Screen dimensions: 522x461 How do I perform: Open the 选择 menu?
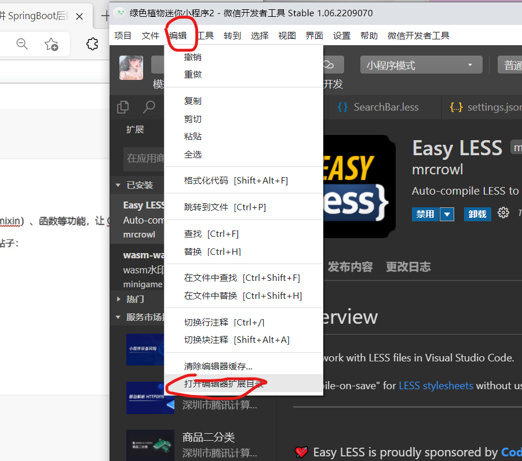pyautogui.click(x=260, y=35)
